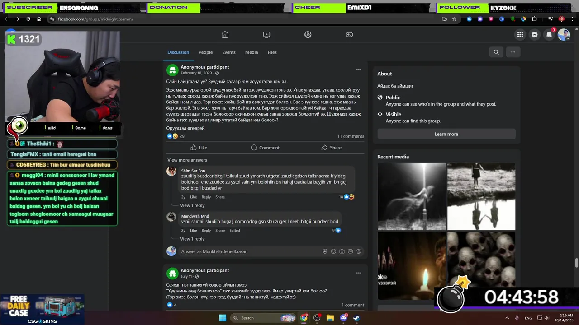Open the Facebook Gaming controller icon
Viewport: 579px width, 325px height.
pyautogui.click(x=350, y=35)
